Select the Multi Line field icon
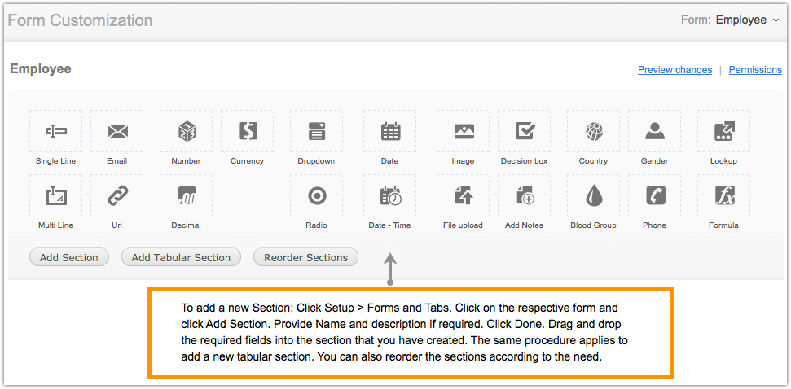 (55, 195)
